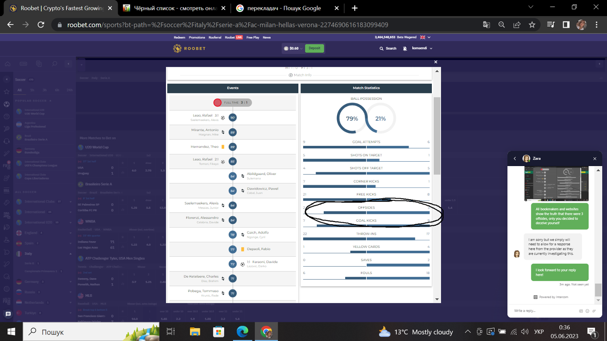Click the green Deposit button
The image size is (607, 341).
tap(314, 48)
